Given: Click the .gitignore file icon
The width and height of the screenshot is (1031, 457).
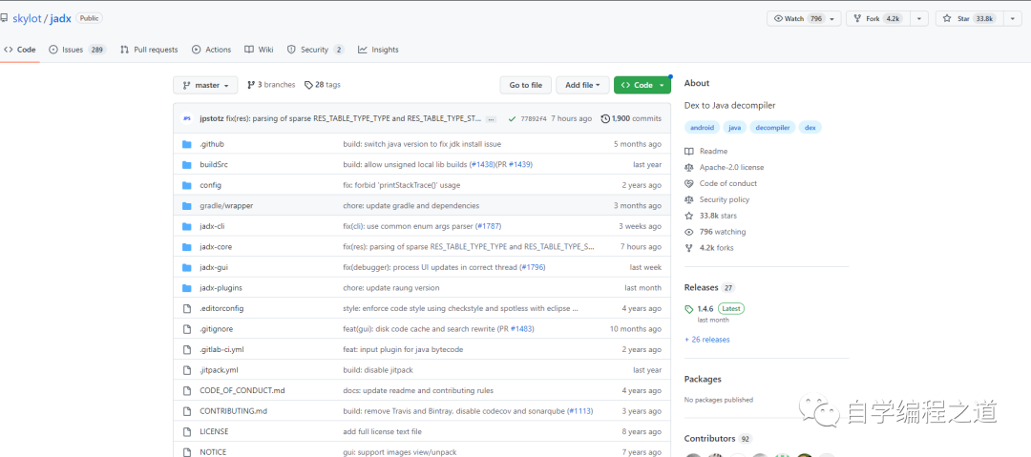Looking at the screenshot, I should [187, 329].
